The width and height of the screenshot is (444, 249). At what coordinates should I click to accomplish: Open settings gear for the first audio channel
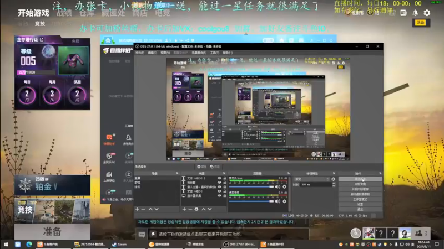pyautogui.click(x=284, y=186)
